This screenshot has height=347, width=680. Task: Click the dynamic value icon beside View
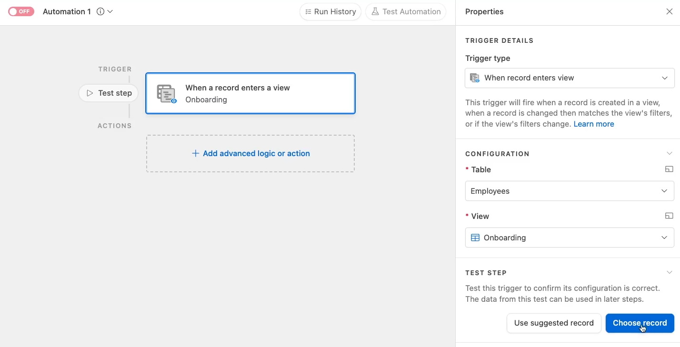coord(669,216)
